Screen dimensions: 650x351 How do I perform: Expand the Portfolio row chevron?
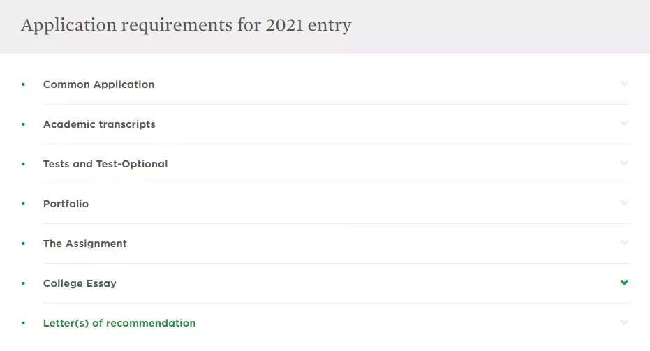[x=624, y=203]
